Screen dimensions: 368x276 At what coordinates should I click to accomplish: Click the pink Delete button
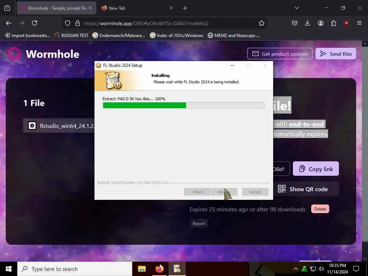tap(320, 209)
